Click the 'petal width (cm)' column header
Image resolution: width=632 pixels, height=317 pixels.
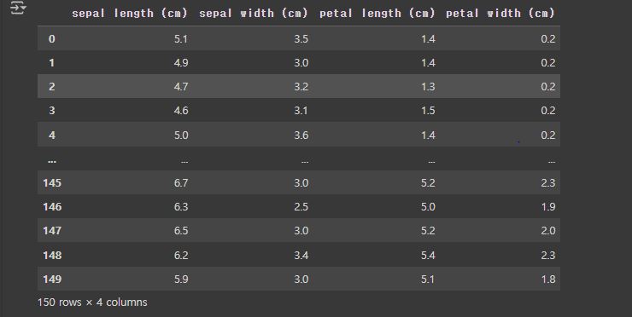pyautogui.click(x=500, y=14)
